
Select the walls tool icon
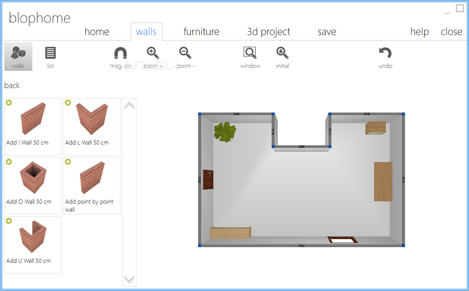pyautogui.click(x=18, y=56)
